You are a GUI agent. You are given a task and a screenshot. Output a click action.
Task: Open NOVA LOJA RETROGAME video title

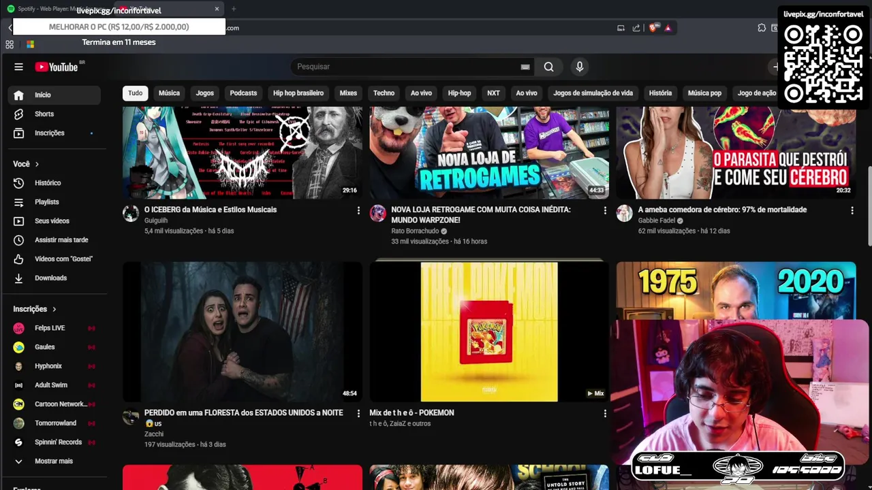tap(481, 215)
